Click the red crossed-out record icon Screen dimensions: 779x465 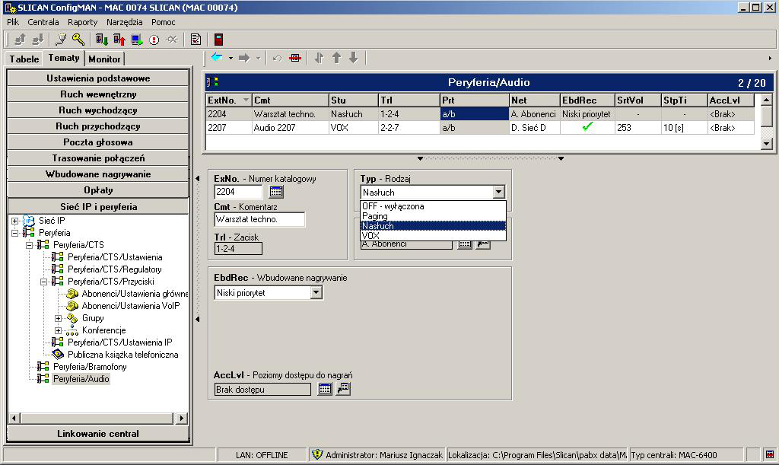click(x=295, y=58)
